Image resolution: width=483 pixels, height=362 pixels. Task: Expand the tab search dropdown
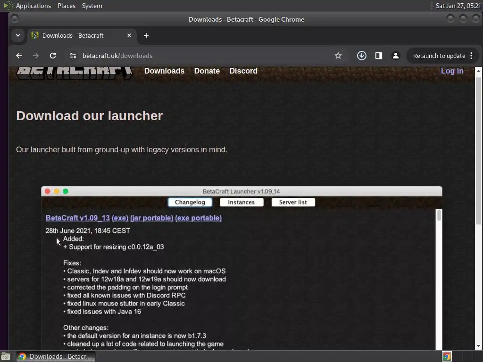click(18, 35)
